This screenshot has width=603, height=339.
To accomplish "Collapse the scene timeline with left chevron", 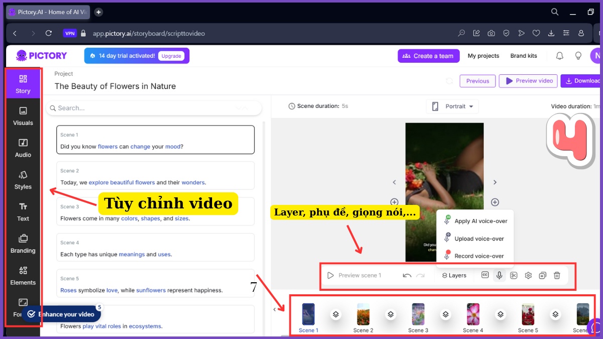I will [x=274, y=309].
